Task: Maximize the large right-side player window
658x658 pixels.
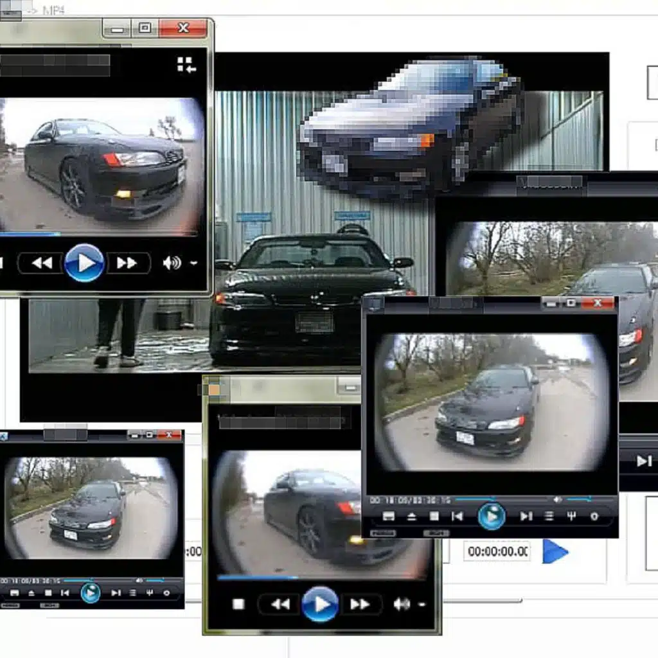Action: coord(571,303)
